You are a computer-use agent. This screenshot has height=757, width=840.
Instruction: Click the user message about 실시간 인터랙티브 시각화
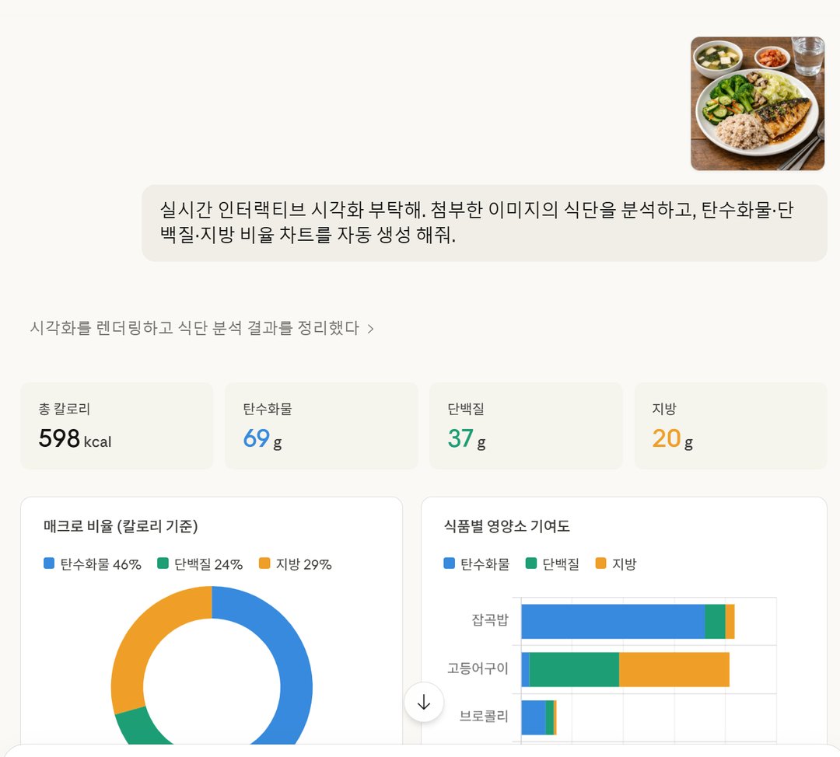click(x=485, y=223)
